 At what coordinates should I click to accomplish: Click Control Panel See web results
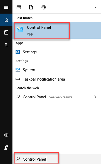click(57, 97)
